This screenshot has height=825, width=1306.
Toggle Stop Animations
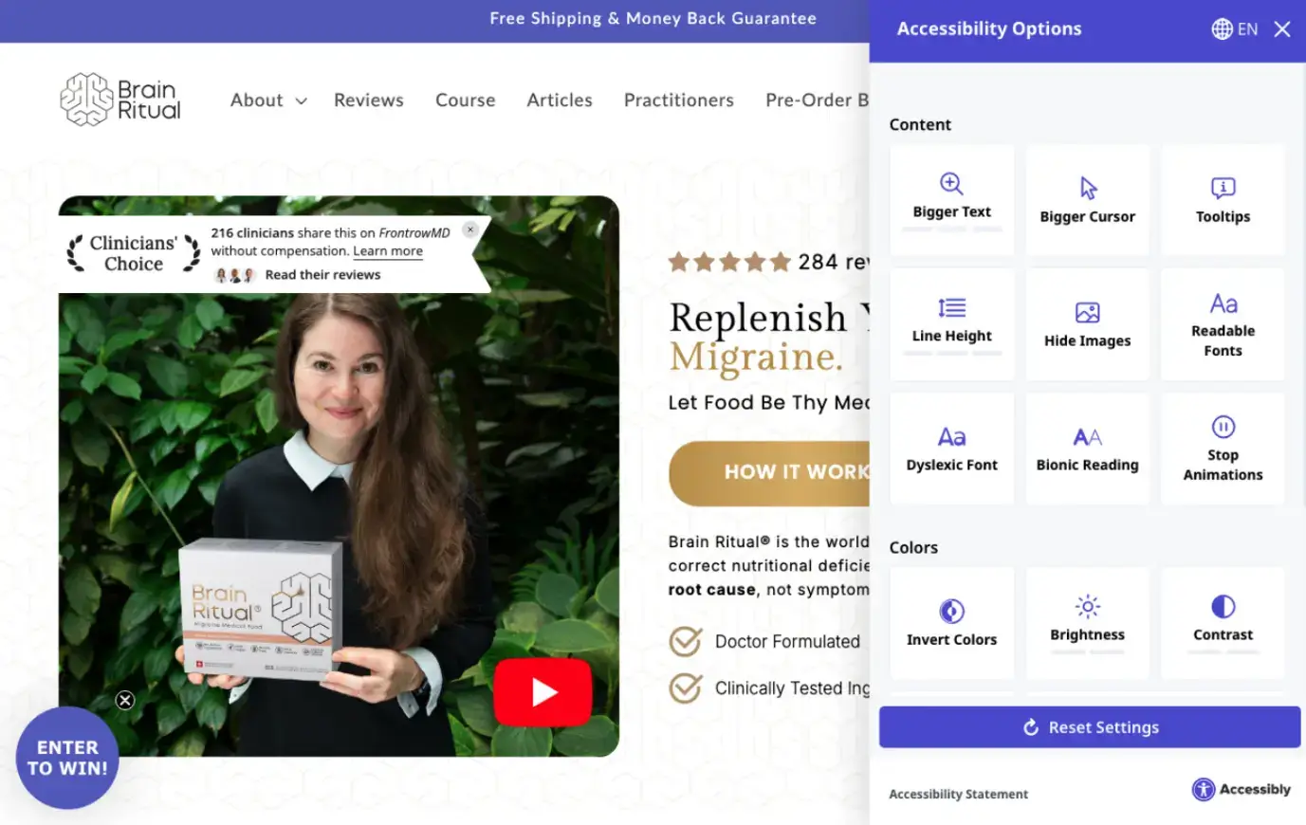click(x=1223, y=449)
